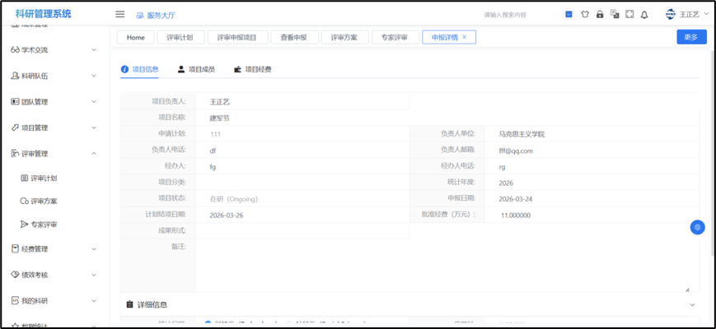Viewport: 716px width, 329px height.
Task: Toggle fullscreen mode icon
Action: [629, 14]
